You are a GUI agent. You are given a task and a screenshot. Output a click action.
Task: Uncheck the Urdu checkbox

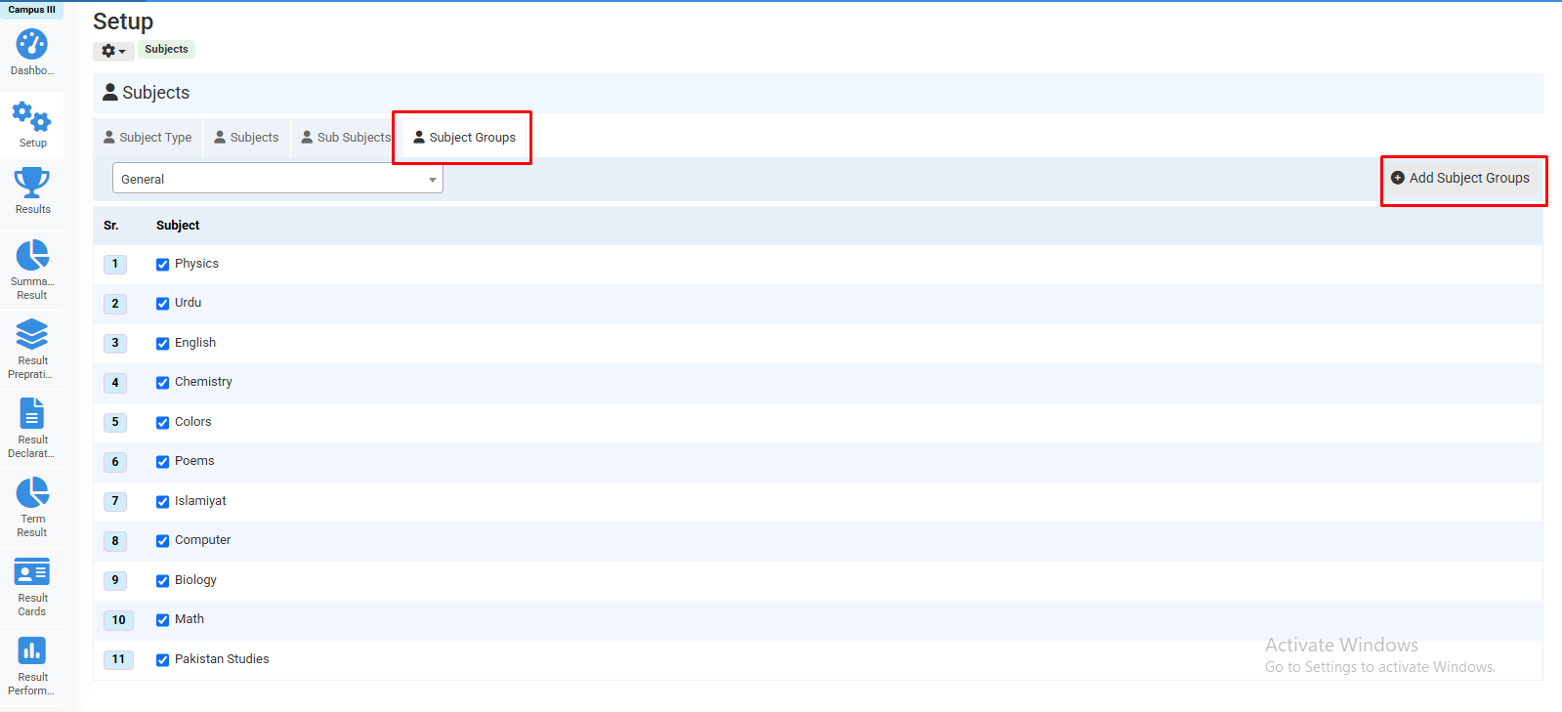(163, 304)
